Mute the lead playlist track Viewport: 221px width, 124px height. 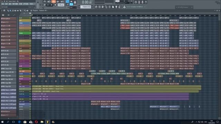(x=30, y=51)
